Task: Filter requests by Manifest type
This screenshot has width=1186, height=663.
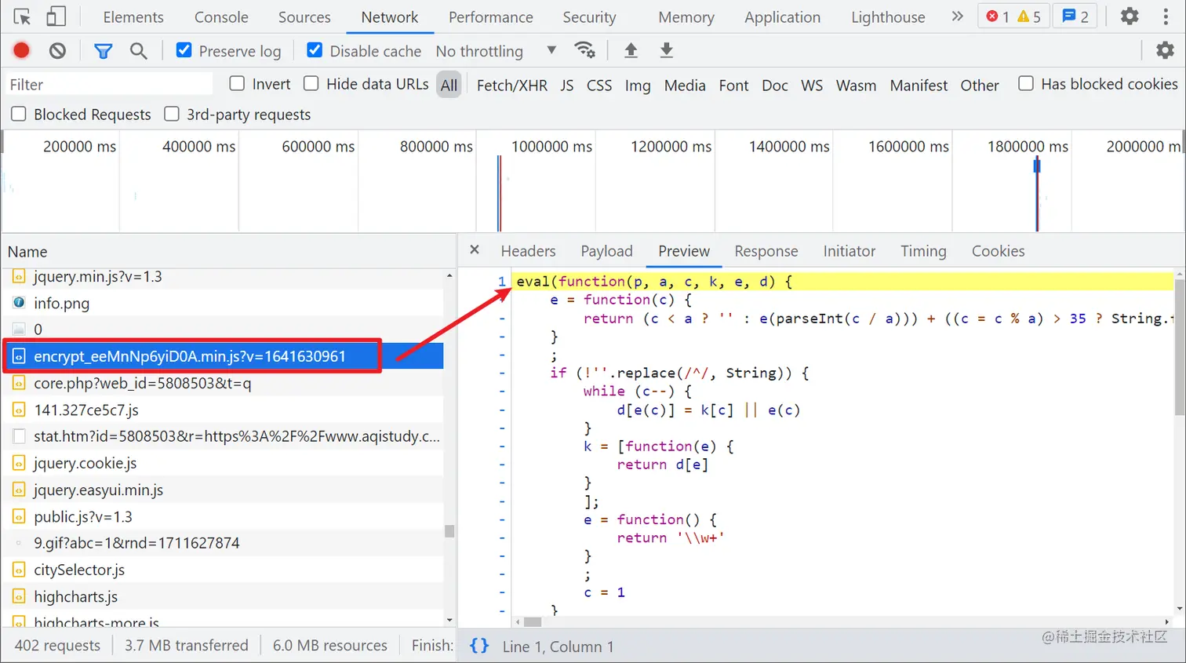Action: (x=919, y=85)
